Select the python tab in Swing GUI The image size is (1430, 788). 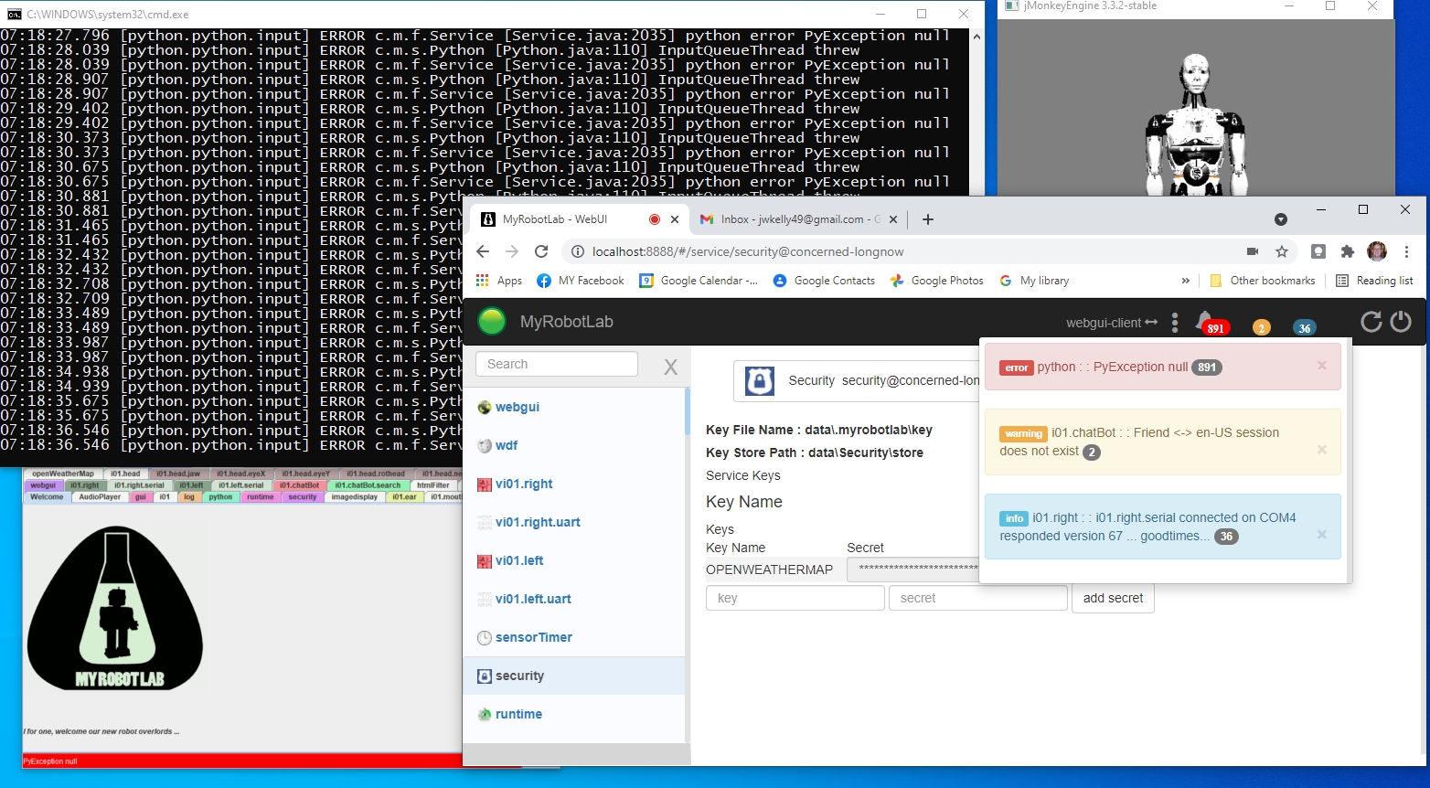click(x=220, y=497)
